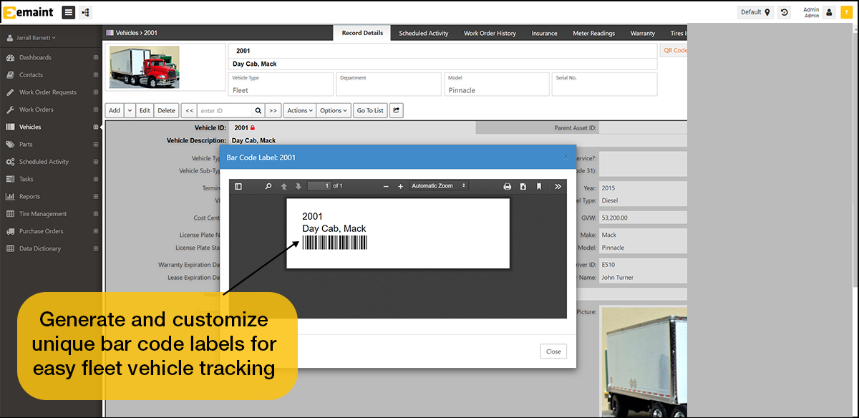Switch to the Insurance tab
859x418 pixels.
coord(545,33)
